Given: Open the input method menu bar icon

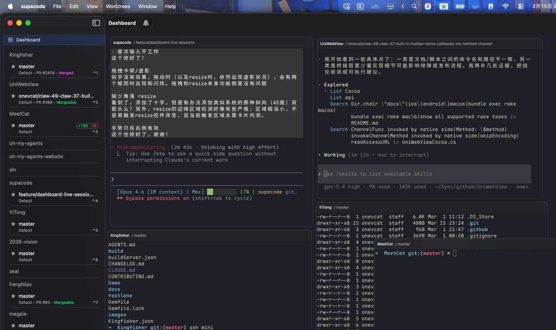Looking at the screenshot, I should click(x=444, y=6).
